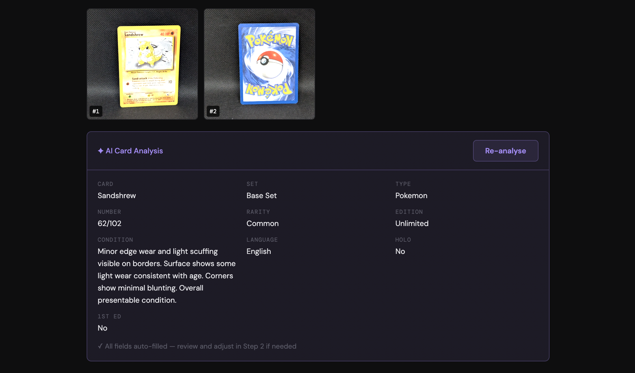
Task: Click the #1 badge on first photo
Action: point(96,111)
